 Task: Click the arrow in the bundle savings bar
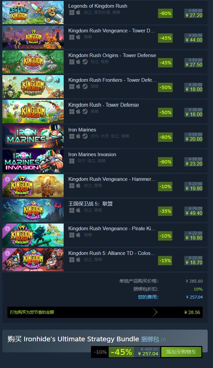[155, 312]
